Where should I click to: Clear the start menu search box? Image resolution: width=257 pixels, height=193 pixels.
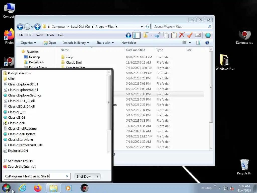pyautogui.click(x=67, y=176)
